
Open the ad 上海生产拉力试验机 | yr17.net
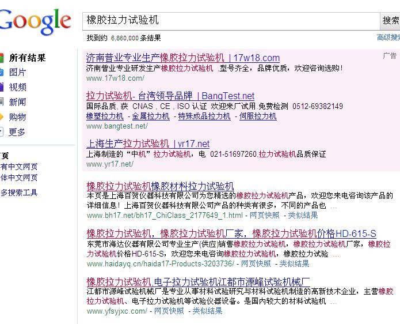coord(148,144)
